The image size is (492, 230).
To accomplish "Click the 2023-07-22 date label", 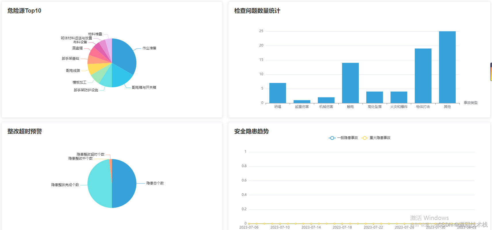I will [373, 227].
